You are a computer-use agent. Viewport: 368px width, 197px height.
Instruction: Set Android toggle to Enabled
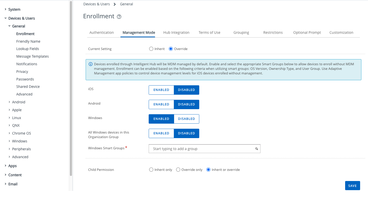[x=161, y=104]
